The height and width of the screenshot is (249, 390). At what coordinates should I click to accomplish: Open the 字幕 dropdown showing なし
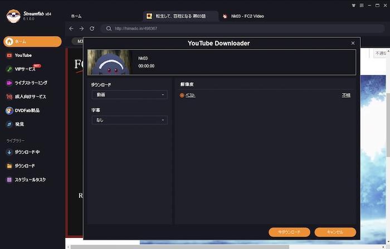(x=130, y=120)
